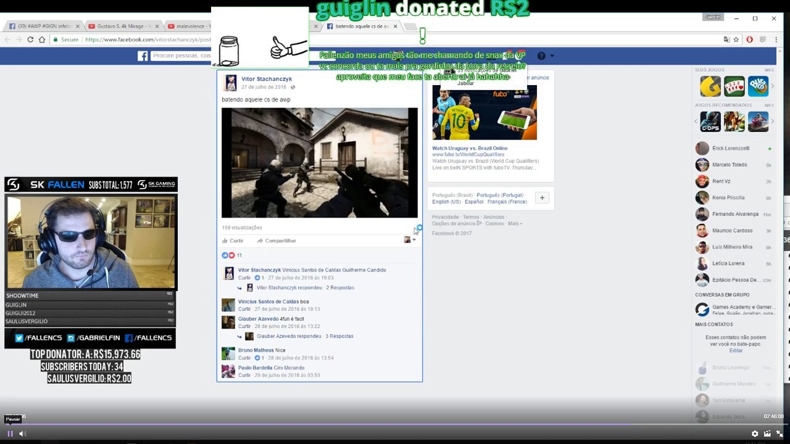Expand the Facebook account dropdown arrow
790x444 pixels.
(x=552, y=56)
